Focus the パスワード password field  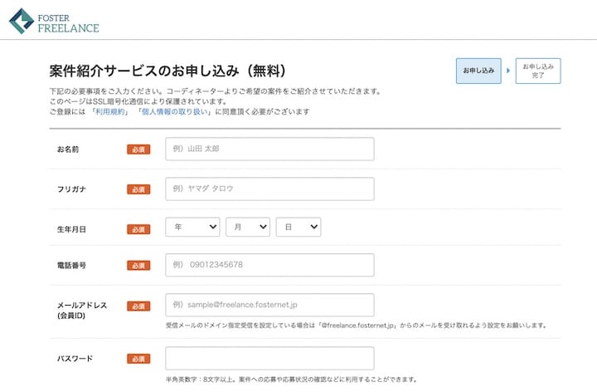click(269, 358)
